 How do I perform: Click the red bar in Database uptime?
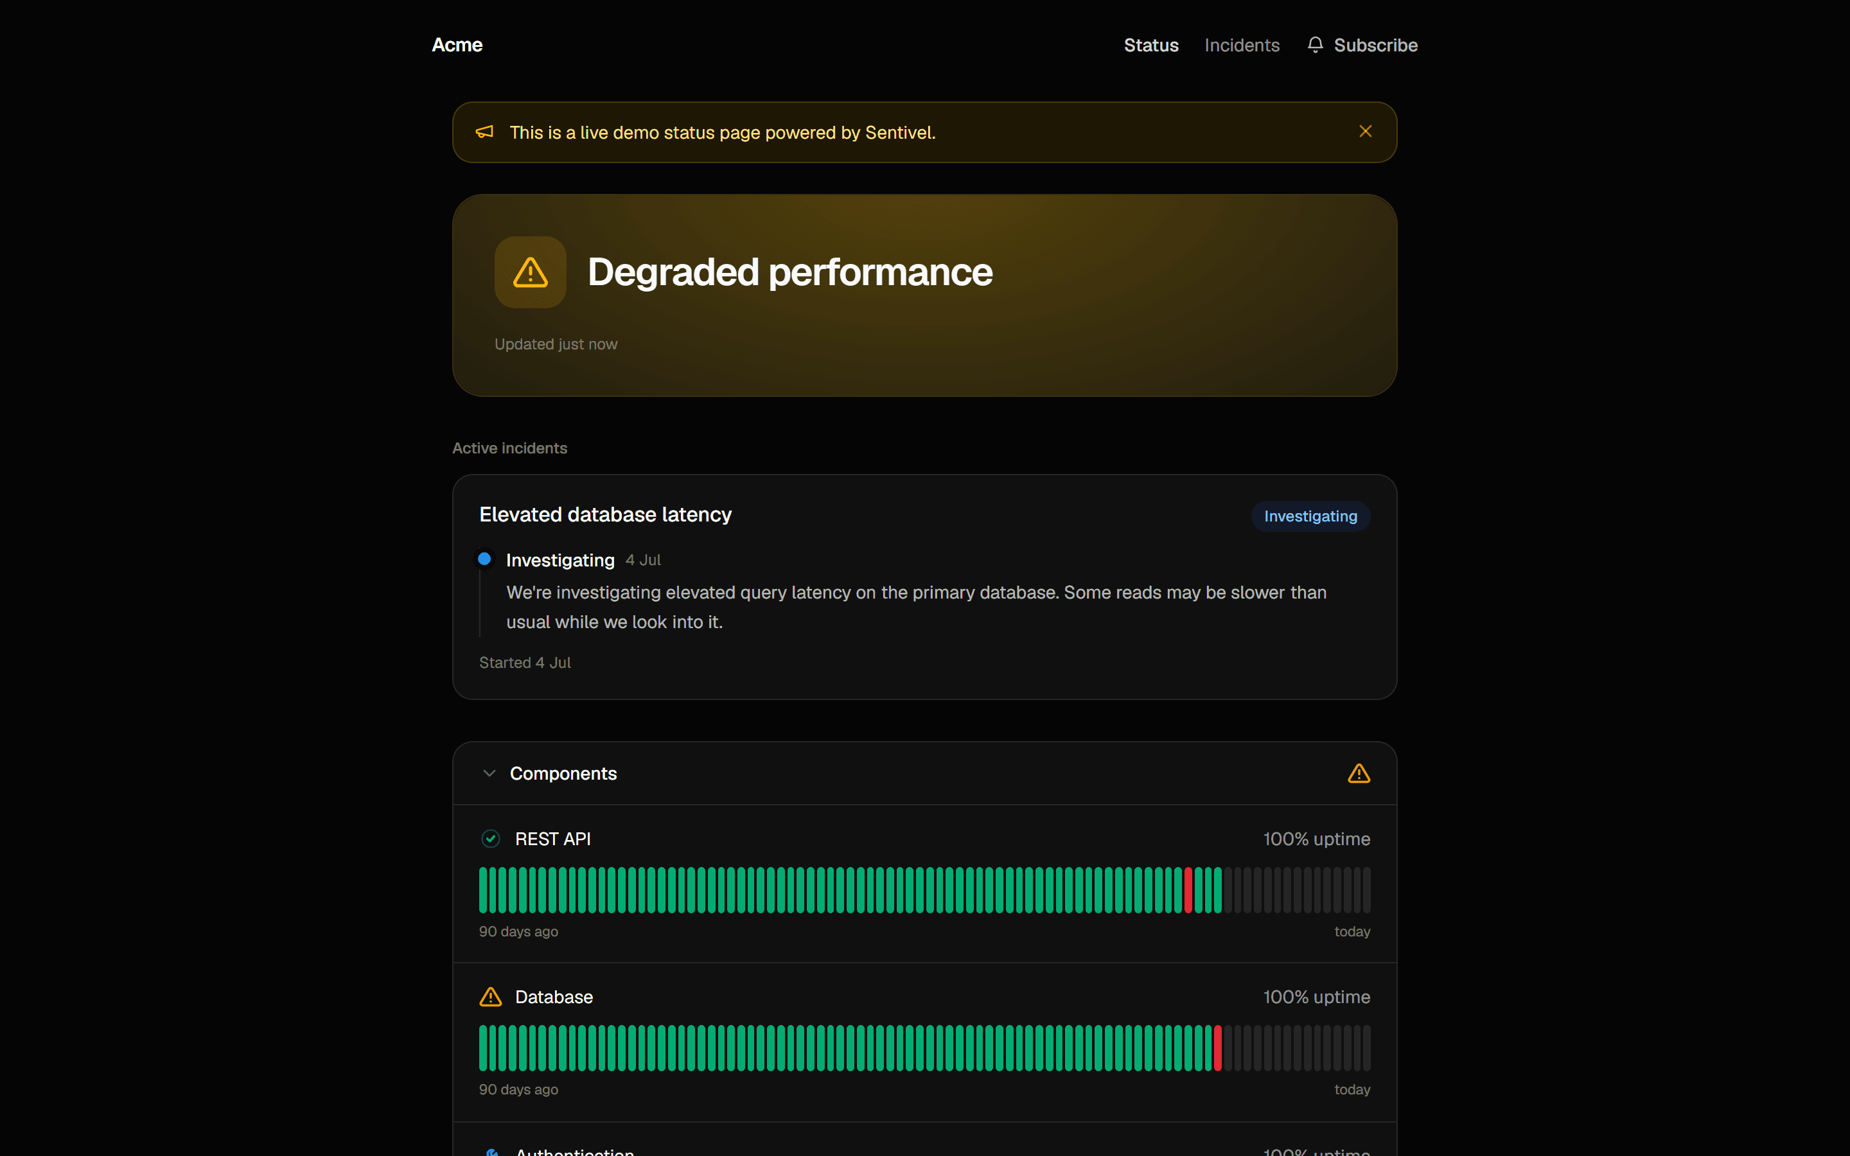1218,1047
